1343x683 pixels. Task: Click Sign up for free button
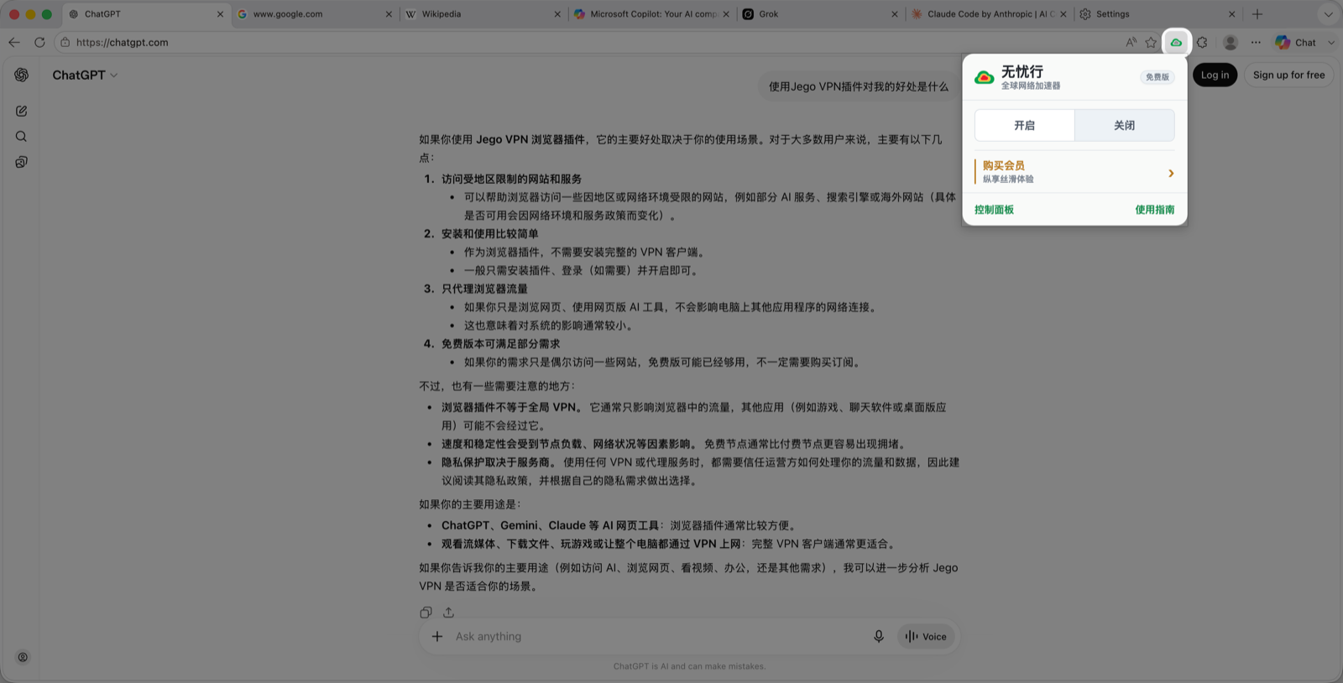(x=1288, y=75)
